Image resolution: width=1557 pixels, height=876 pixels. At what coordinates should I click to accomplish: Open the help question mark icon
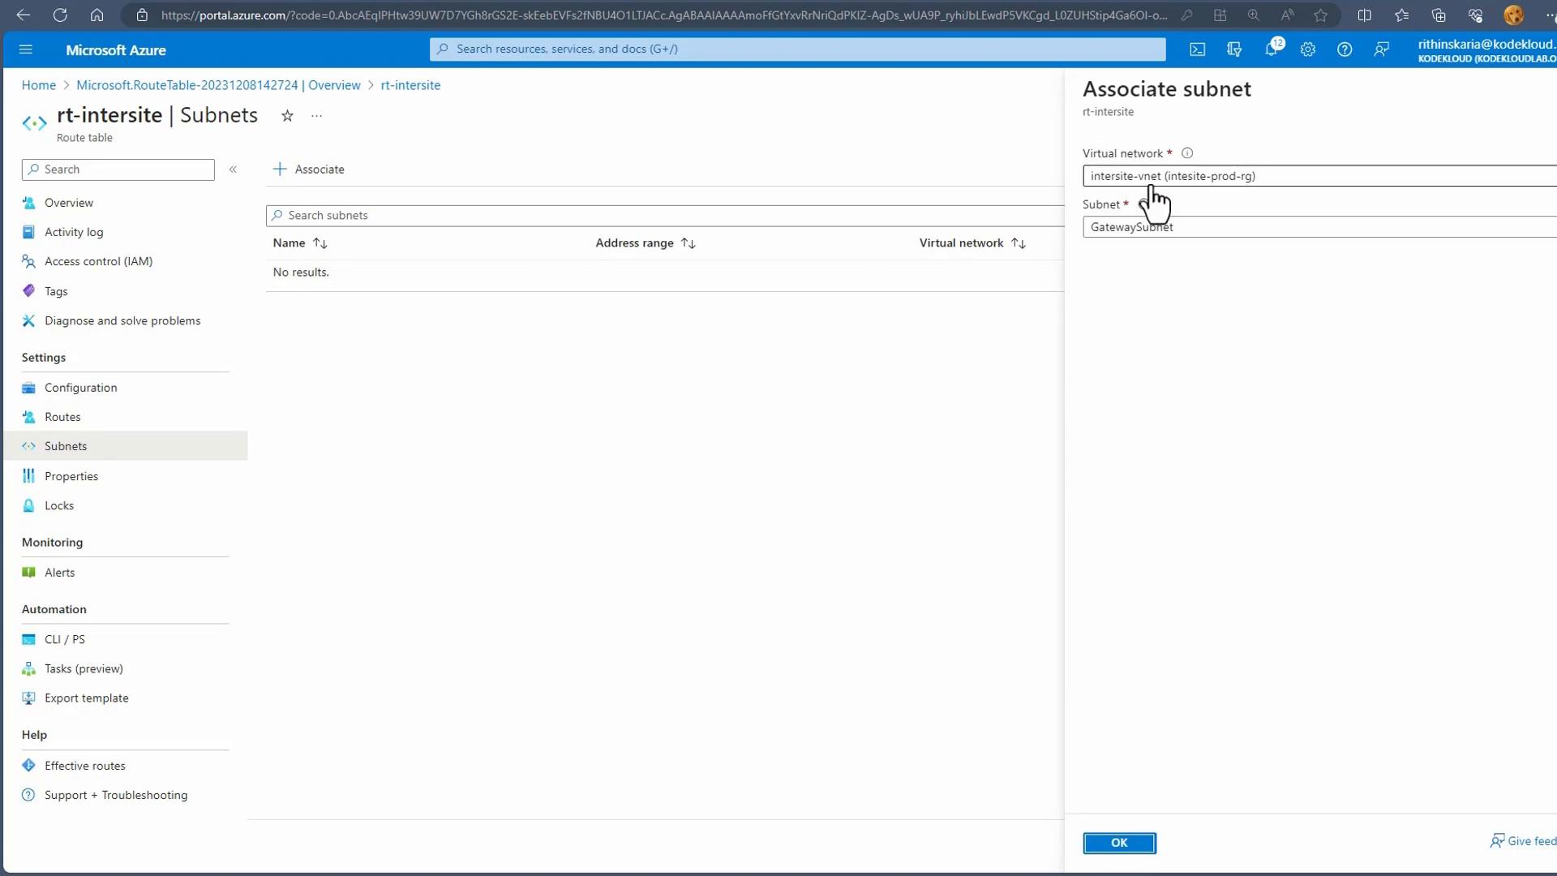coord(1345,49)
